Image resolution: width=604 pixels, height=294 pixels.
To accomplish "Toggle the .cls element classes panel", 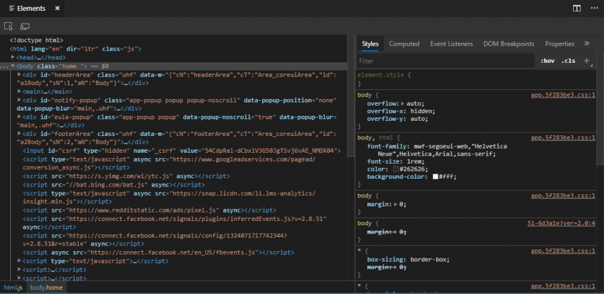I will tap(568, 61).
